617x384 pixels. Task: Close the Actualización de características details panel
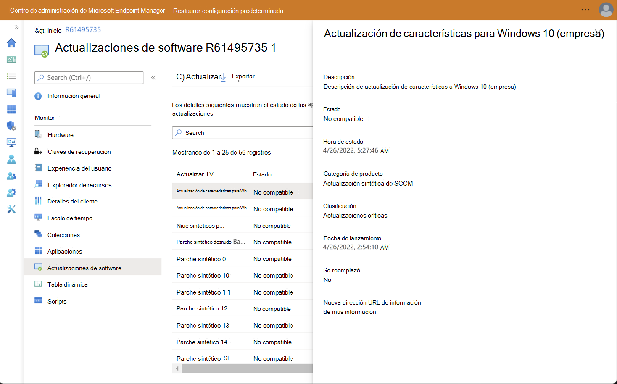pos(598,32)
